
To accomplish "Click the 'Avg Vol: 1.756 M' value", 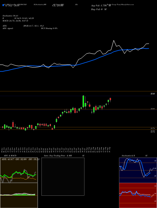I will pyautogui.click(x=101, y=6).
